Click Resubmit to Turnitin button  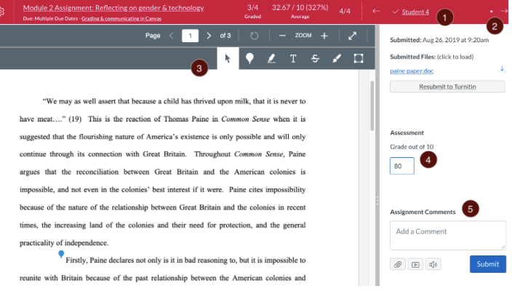tap(447, 87)
